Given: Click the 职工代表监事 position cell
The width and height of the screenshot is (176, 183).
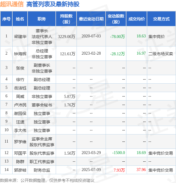Looking at the screenshot, I should coord(42,162).
